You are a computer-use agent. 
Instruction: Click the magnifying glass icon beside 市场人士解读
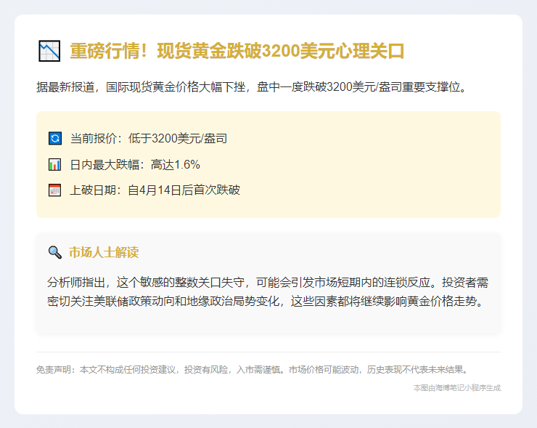54,252
